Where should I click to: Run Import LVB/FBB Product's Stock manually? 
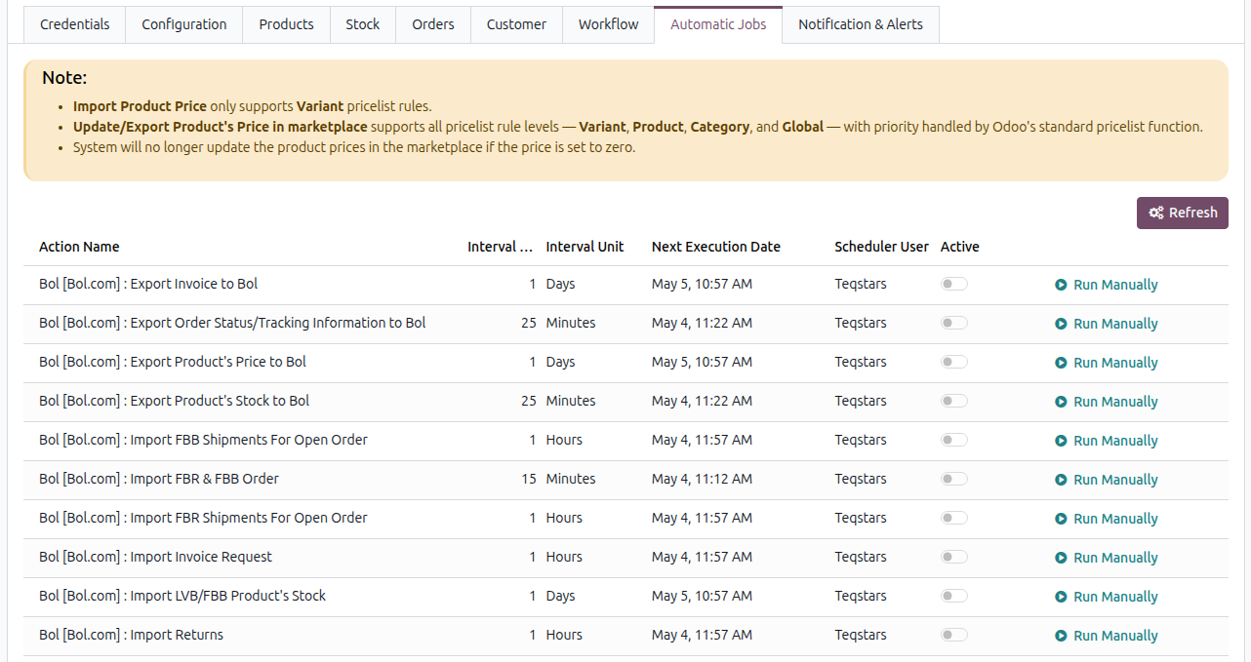tap(1115, 597)
